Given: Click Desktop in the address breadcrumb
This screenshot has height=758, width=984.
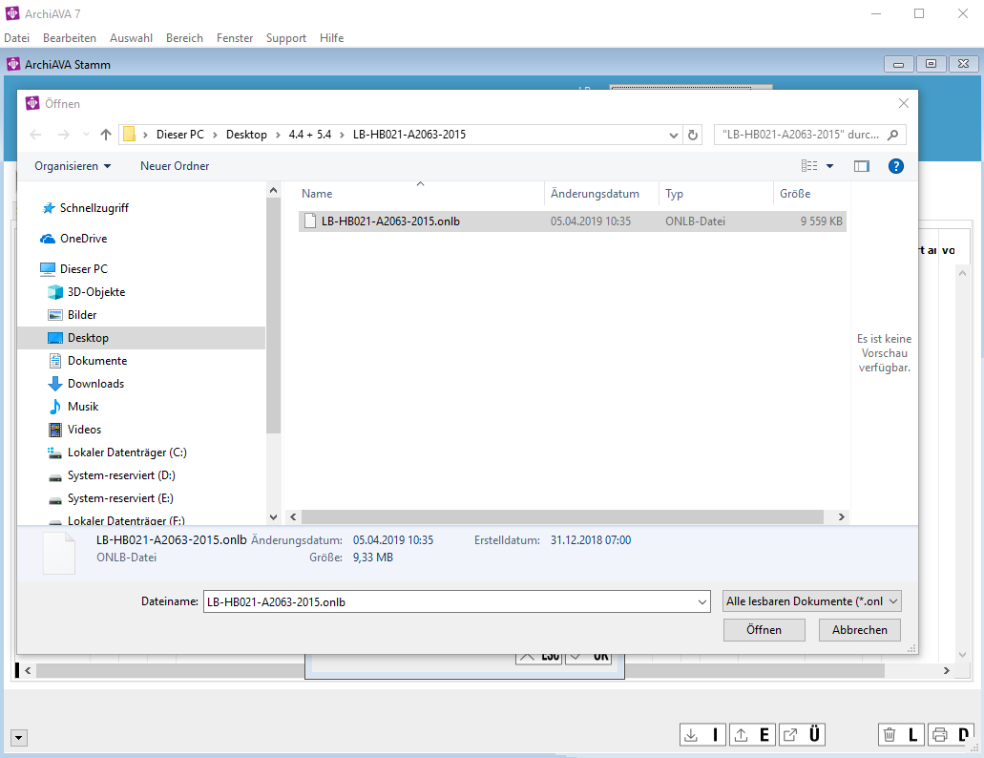Looking at the screenshot, I should (246, 135).
